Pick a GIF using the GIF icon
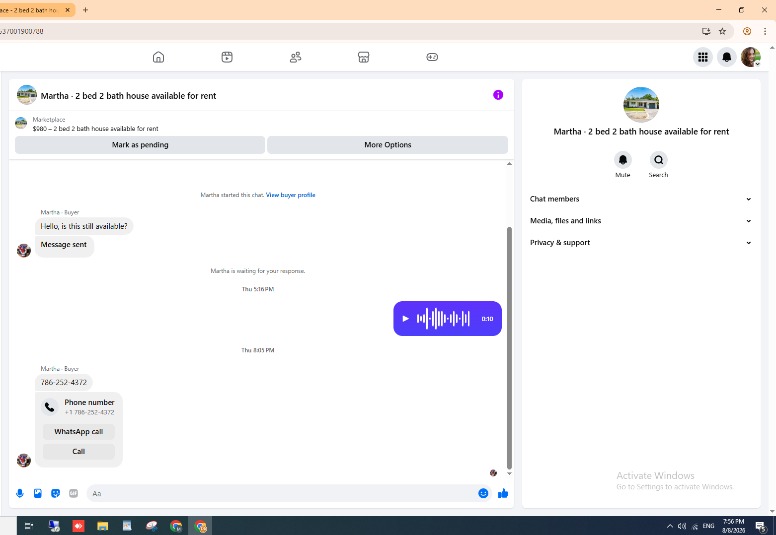776x535 pixels. [x=74, y=493]
